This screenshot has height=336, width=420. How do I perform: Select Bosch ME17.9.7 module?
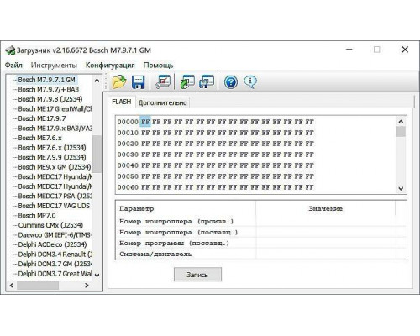tap(42, 118)
